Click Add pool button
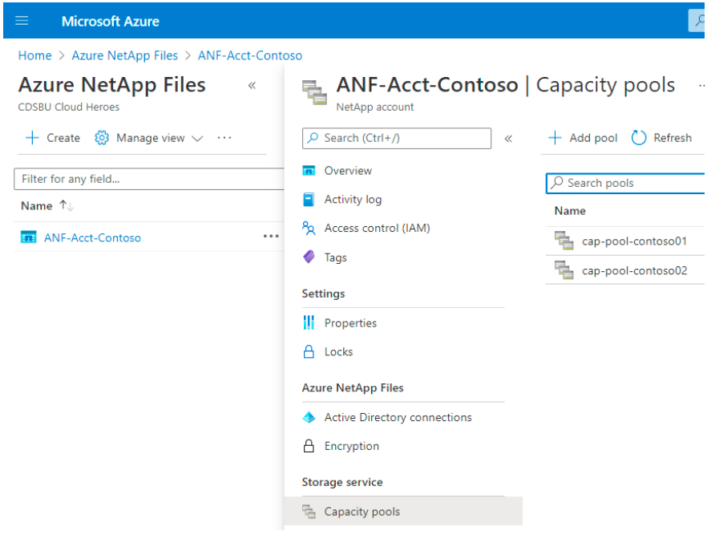Screen dimensions: 707x535 click(x=583, y=138)
